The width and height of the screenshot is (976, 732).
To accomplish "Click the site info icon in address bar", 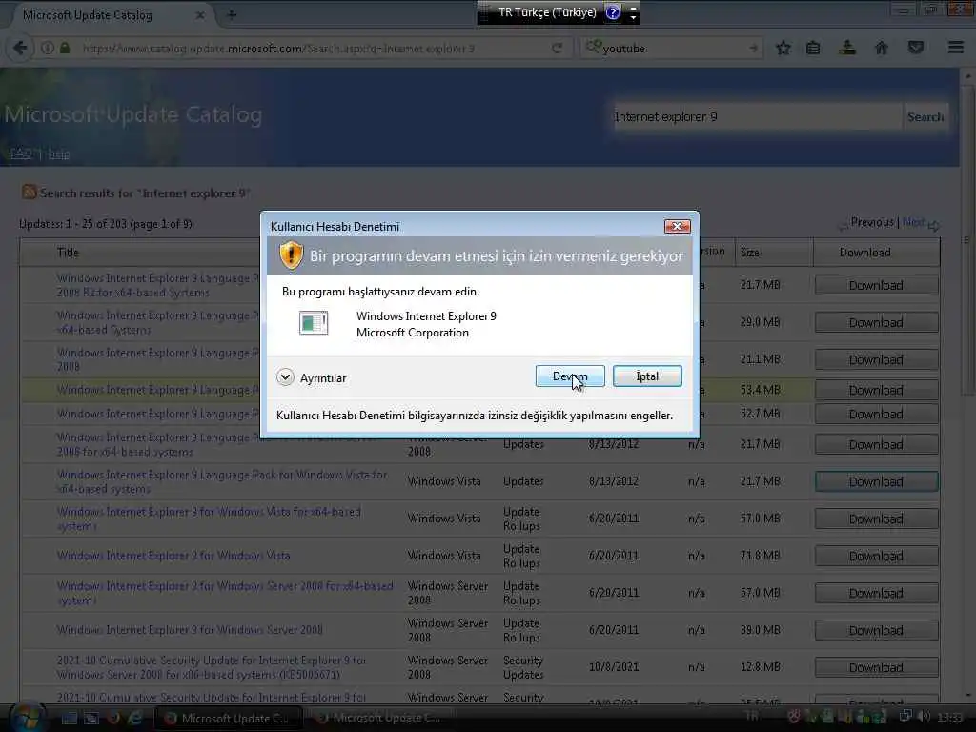I will (x=48, y=48).
